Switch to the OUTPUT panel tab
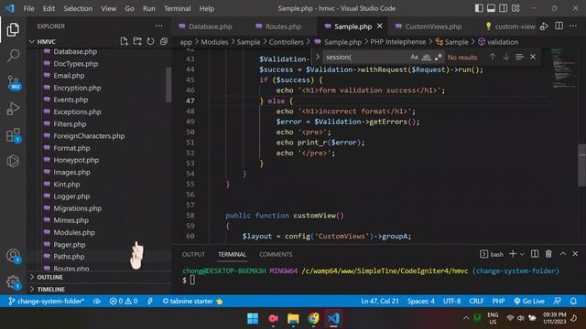The width and height of the screenshot is (586, 329). (193, 254)
